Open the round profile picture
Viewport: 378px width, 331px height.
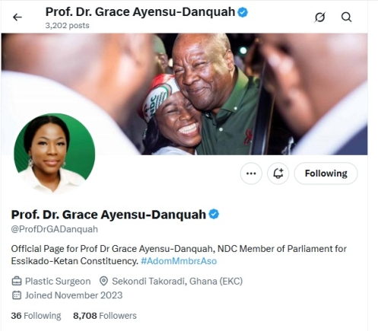[55, 154]
